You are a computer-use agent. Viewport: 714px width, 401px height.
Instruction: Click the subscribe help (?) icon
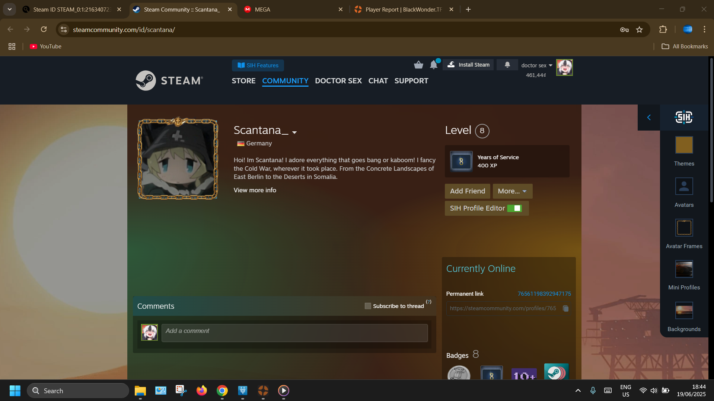[429, 302]
